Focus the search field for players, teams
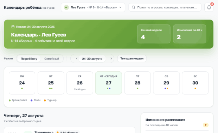This screenshot has height=133, width=218. [165, 7]
